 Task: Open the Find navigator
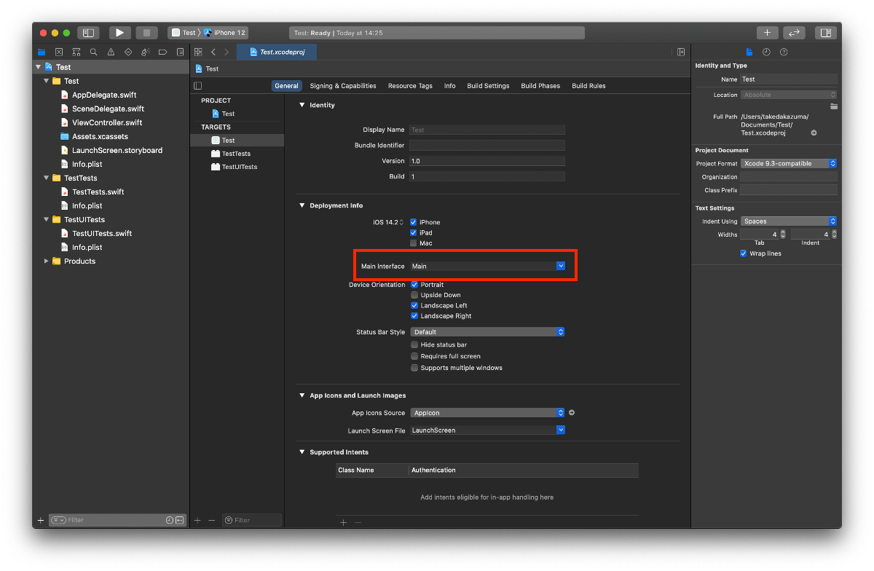pyautogui.click(x=93, y=52)
